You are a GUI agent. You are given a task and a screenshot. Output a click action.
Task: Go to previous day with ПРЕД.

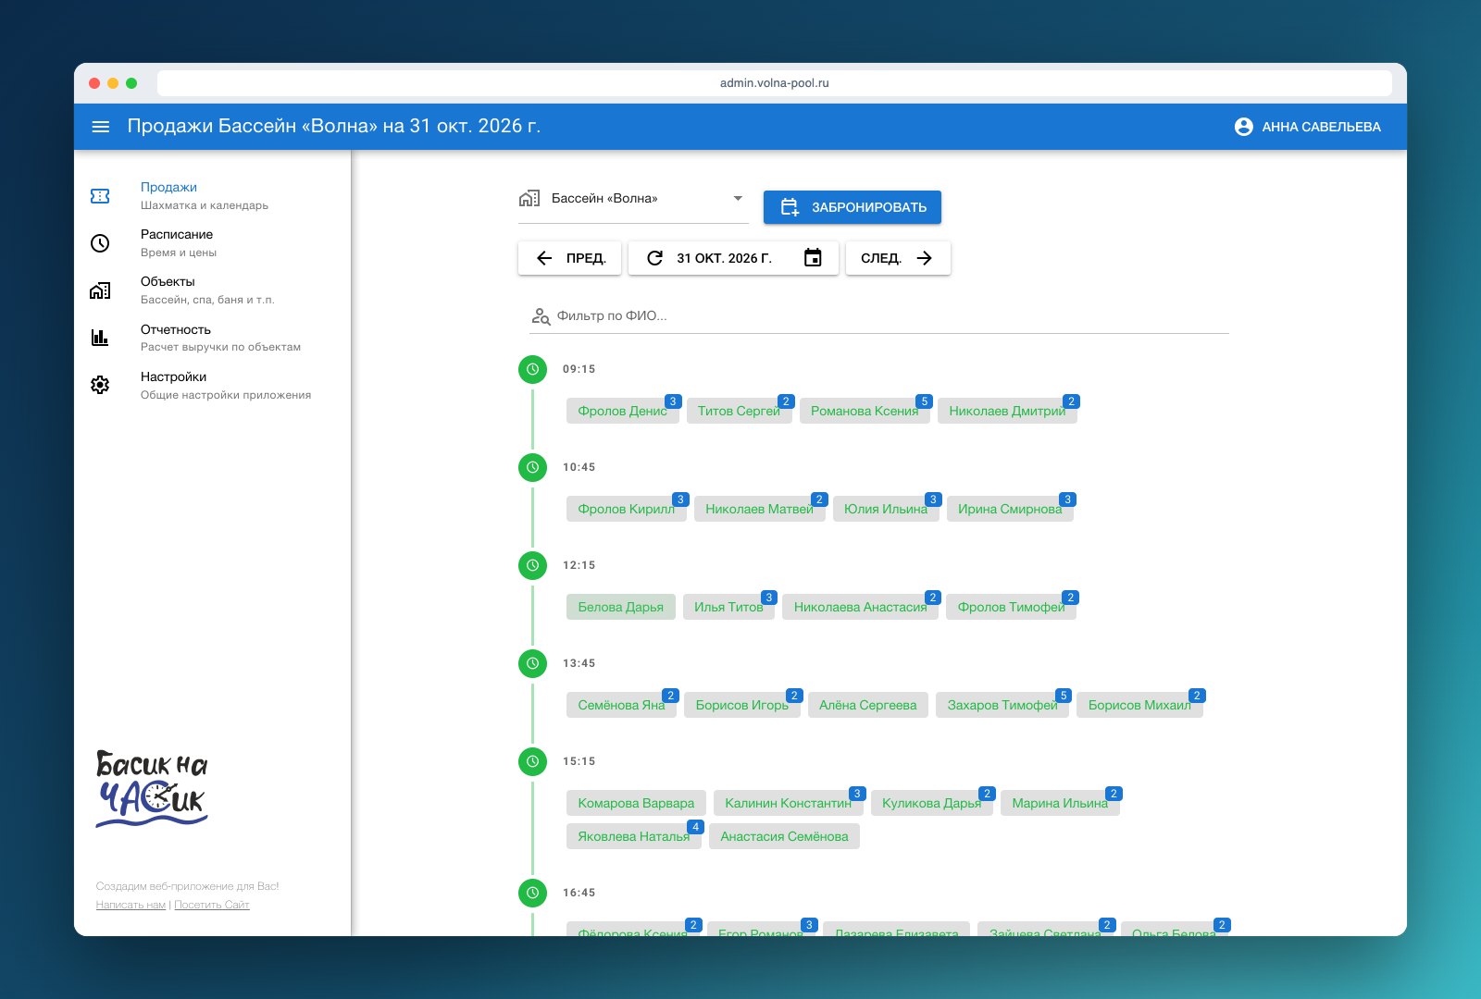pos(569,258)
